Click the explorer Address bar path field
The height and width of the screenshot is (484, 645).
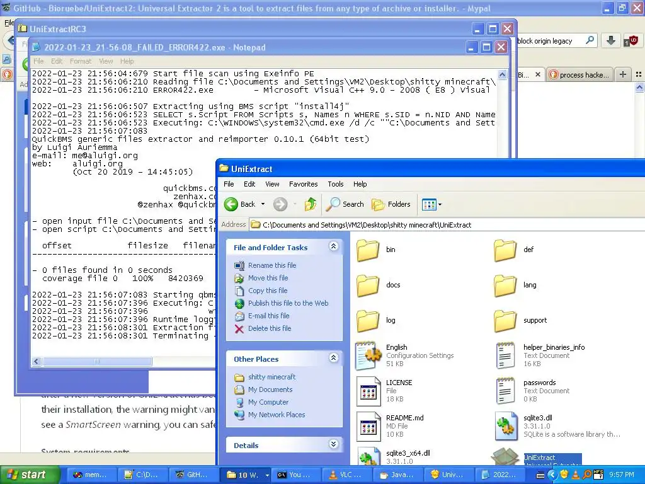point(448,225)
